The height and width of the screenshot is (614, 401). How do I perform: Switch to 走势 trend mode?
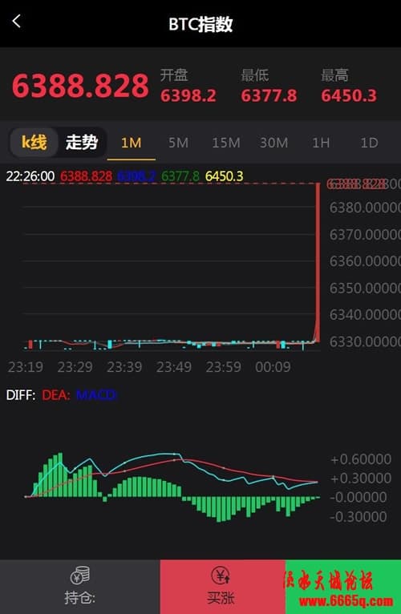[x=82, y=142]
